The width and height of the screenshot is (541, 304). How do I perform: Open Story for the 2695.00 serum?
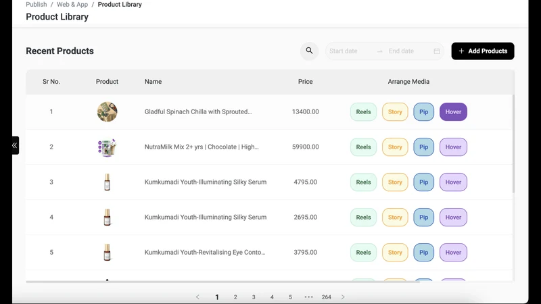click(x=395, y=217)
